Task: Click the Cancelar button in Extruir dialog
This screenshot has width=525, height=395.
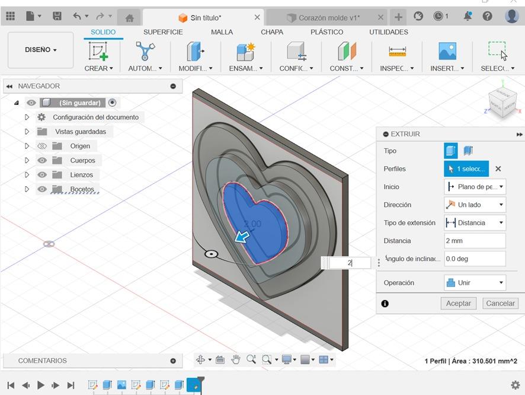Action: tap(500, 303)
